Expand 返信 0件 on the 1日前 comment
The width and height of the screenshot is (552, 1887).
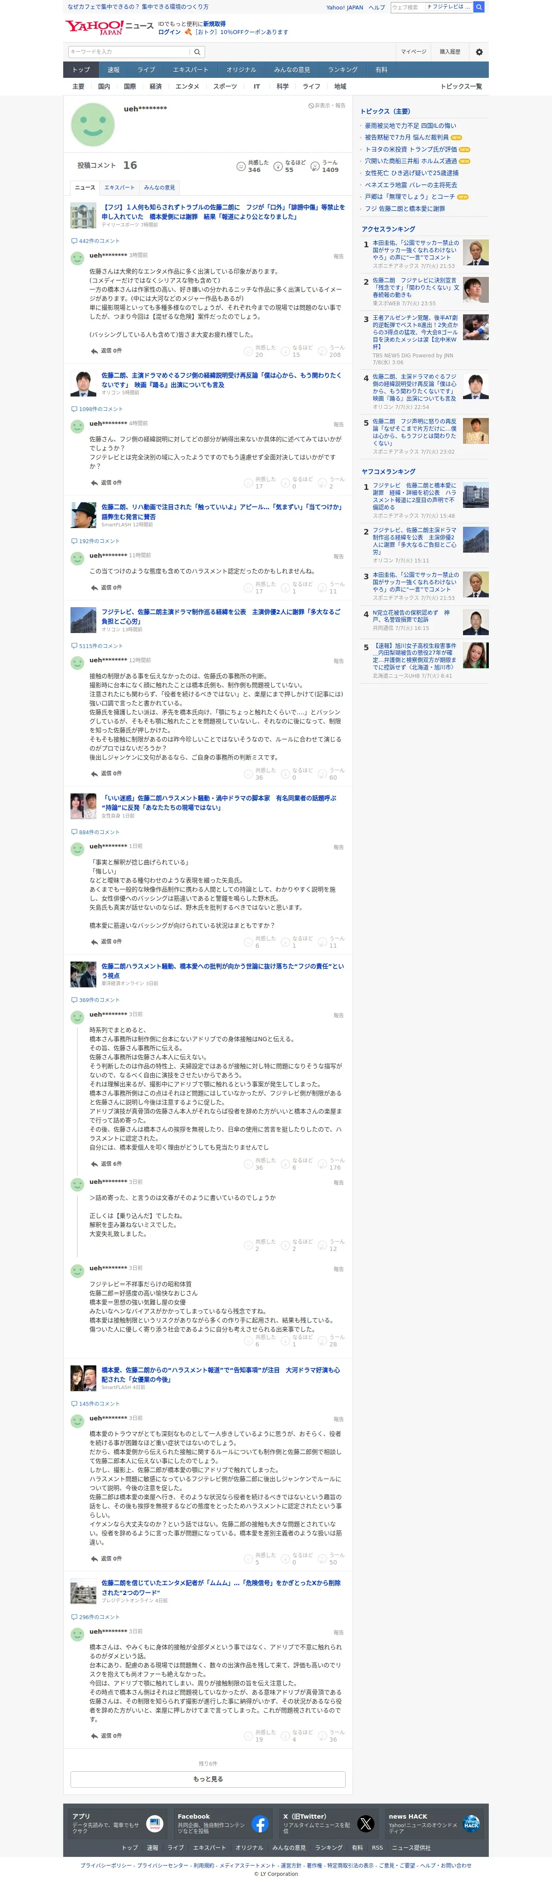106,942
